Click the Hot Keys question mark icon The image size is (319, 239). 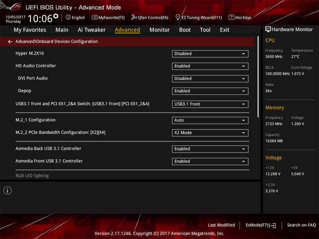231,17
